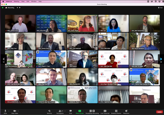Stop recording from the bottom toolbar

(x=94, y=111)
